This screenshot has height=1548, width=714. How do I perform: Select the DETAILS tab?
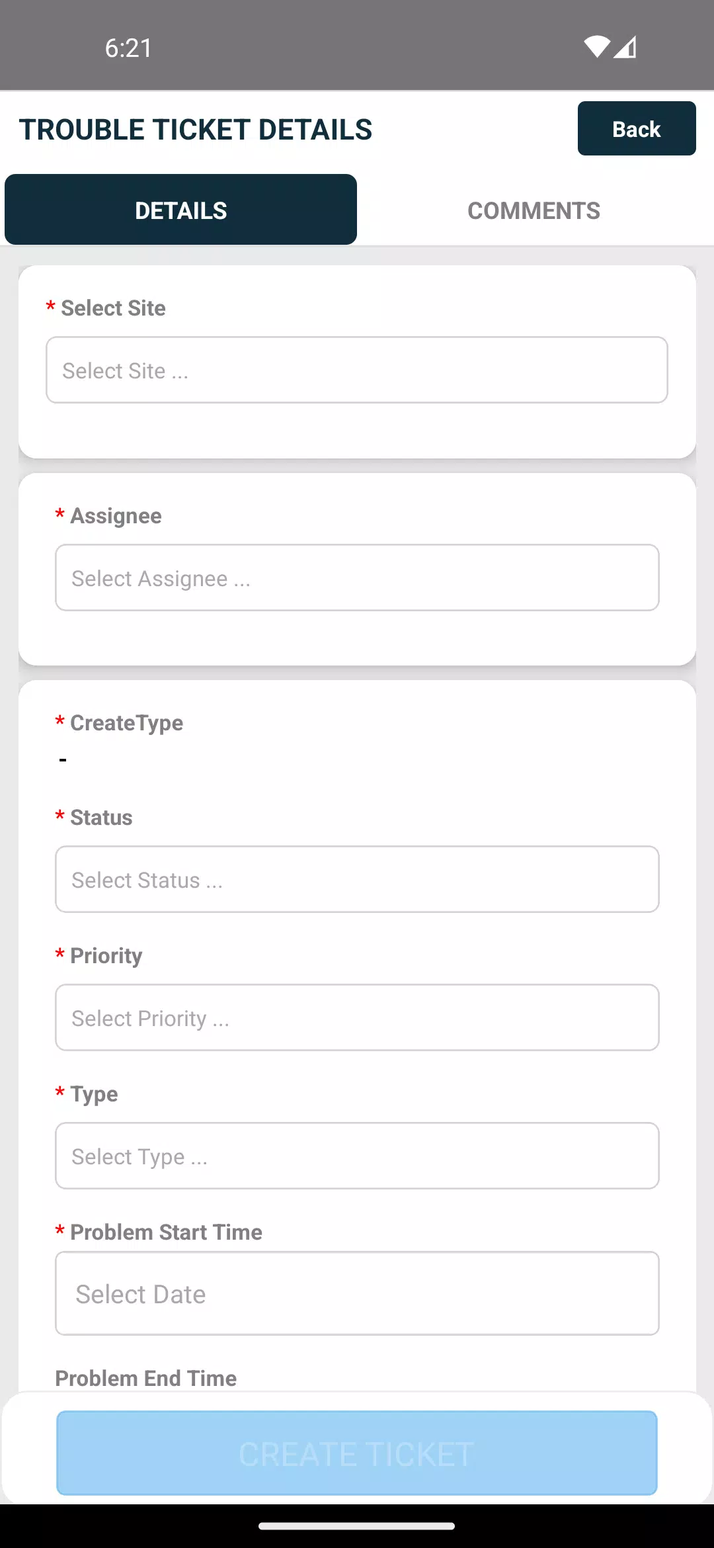(x=180, y=210)
